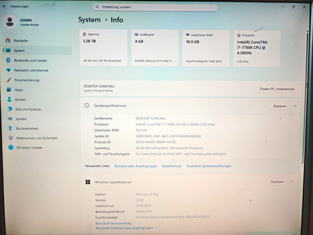Click the Funktionspaket Windows Feature Experience Pack text
Screen dimensions: 313x235
172,217
